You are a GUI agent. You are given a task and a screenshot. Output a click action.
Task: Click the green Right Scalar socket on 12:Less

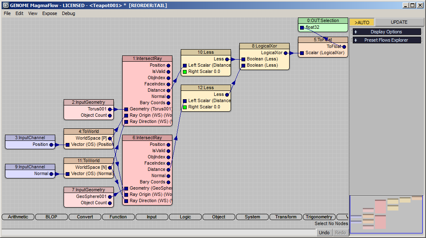185,107
